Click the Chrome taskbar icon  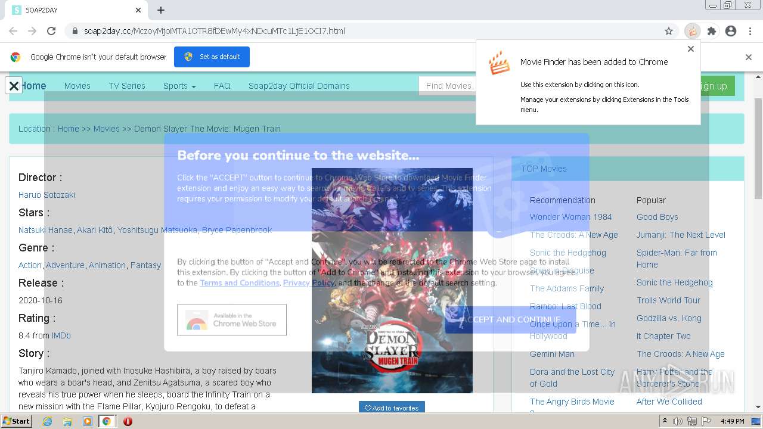tap(106, 421)
